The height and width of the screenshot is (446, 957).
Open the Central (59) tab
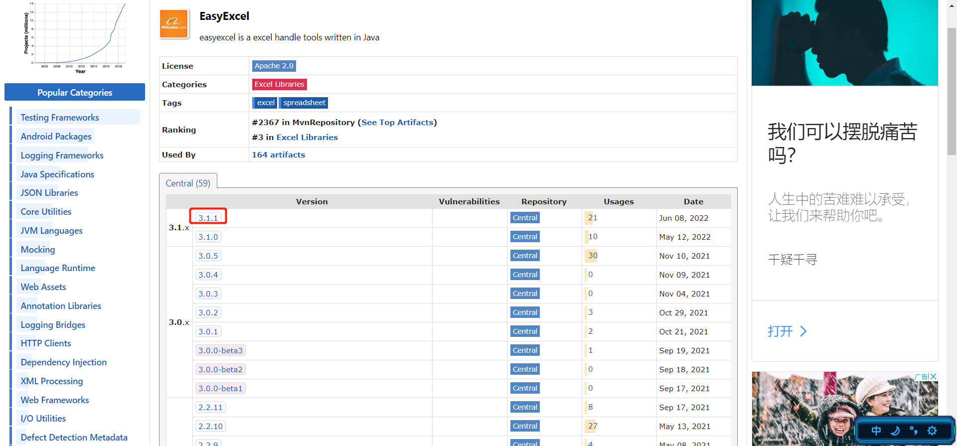point(188,183)
